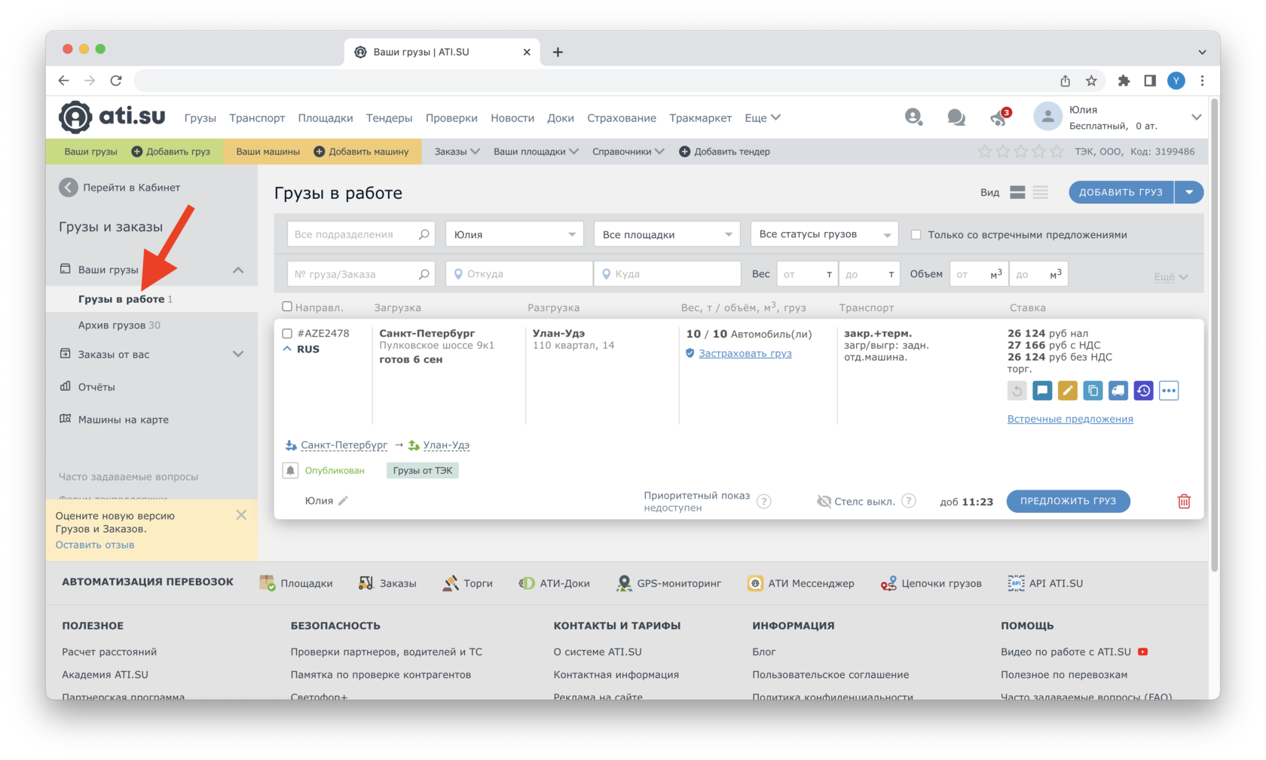The width and height of the screenshot is (1266, 760).
Task: Expand the Ещё filters toggle
Action: coord(1171,276)
